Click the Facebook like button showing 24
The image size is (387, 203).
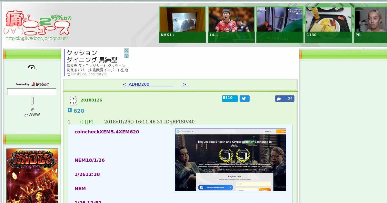point(284,99)
